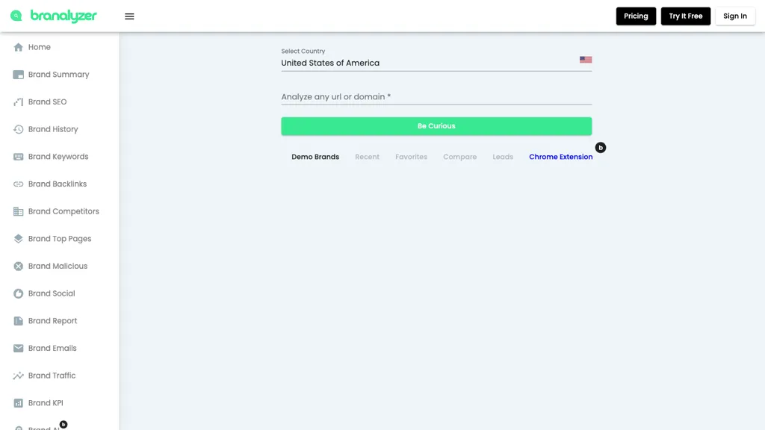Open Brand SEO text in sidebar
This screenshot has width=765, height=430.
(x=47, y=102)
